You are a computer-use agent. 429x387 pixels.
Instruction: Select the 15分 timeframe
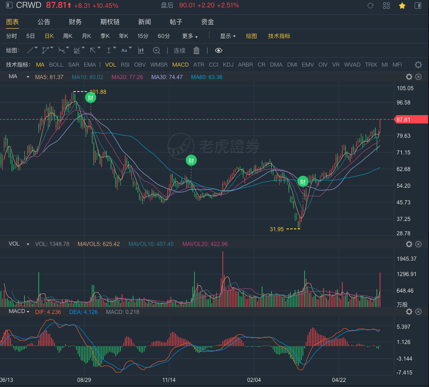[x=143, y=36]
